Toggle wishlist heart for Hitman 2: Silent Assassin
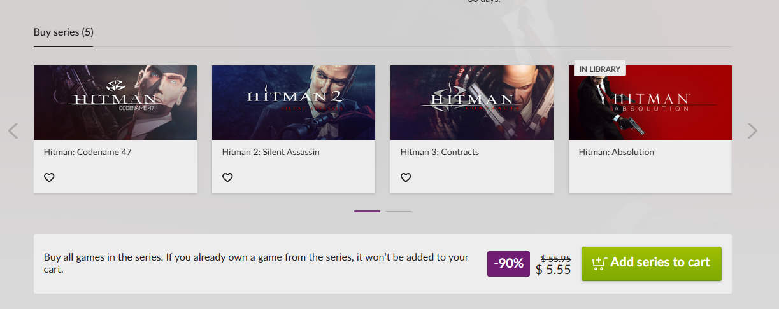This screenshot has width=779, height=309. coord(227,177)
